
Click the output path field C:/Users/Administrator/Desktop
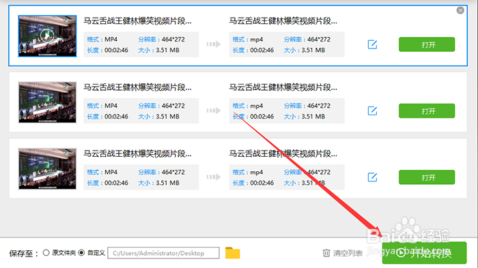(163, 253)
